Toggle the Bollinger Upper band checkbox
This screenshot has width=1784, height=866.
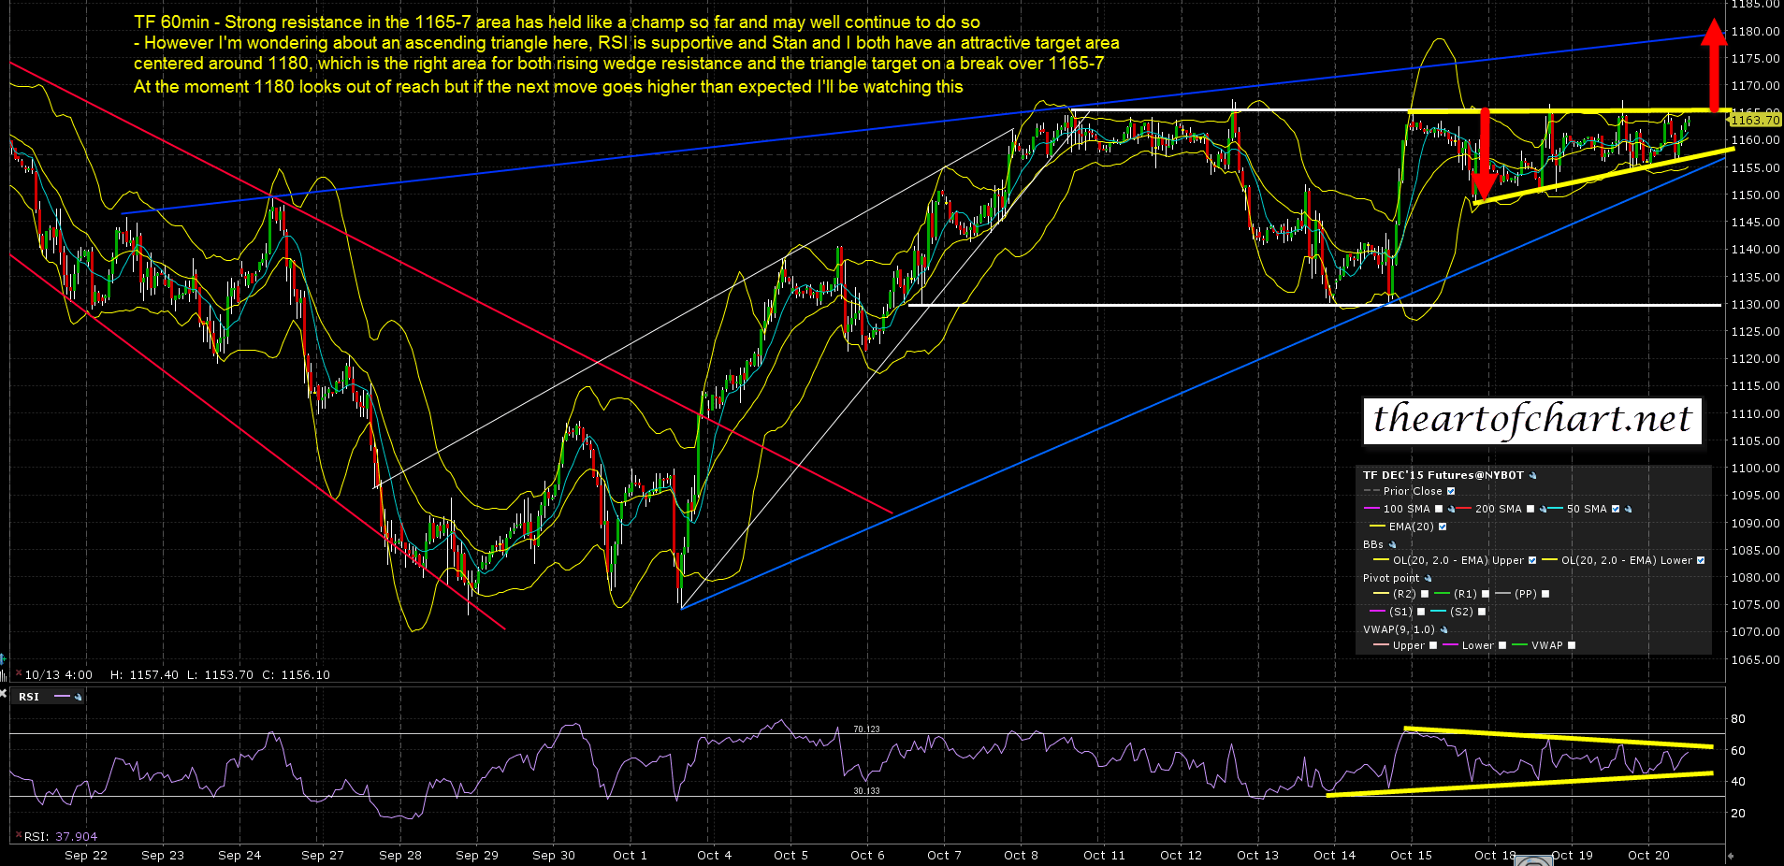(x=1531, y=561)
